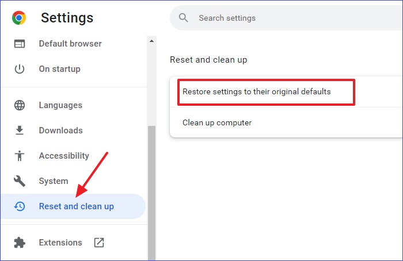The image size is (403, 261).
Task: Select the Accessibility text in the sidebar
Action: (x=64, y=156)
